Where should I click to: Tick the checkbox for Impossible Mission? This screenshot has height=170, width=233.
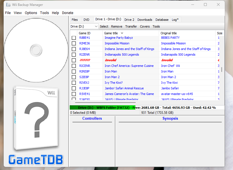74,43
